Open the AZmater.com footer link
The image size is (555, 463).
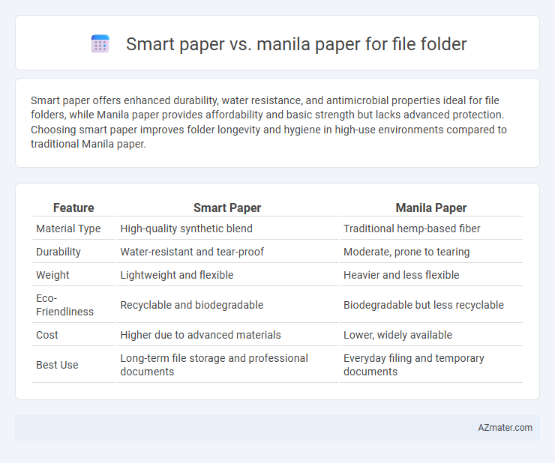pyautogui.click(x=505, y=428)
